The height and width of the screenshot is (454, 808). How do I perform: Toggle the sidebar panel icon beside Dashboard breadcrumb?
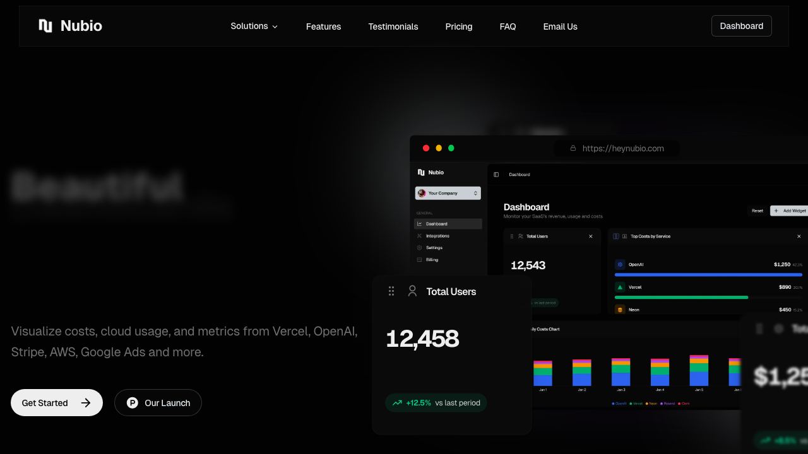tap(496, 175)
